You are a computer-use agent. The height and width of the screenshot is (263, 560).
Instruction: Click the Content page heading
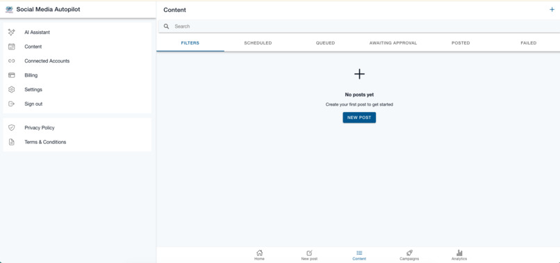point(174,10)
